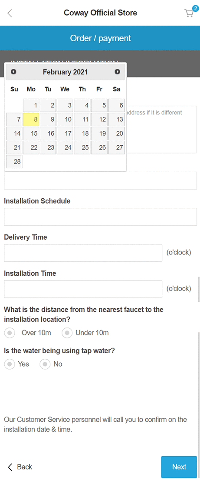Select February 3 date cell
The image size is (200, 491).
[x=65, y=105]
